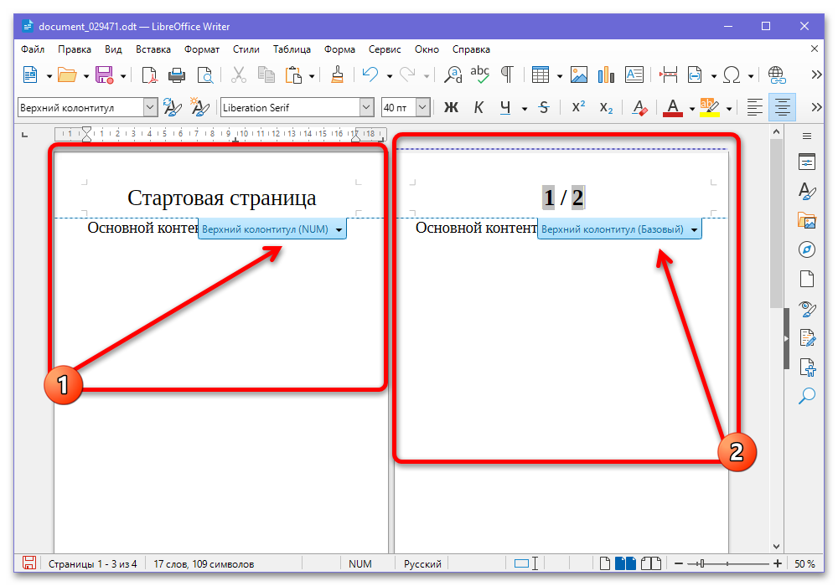Viewport: 838px width, 586px height.
Task: Toggle formatting marks display
Action: point(507,75)
